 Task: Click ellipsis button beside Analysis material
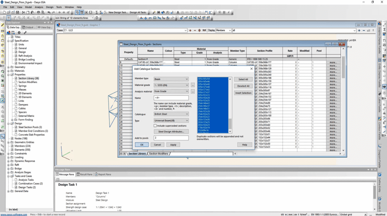pyautogui.click(x=192, y=91)
